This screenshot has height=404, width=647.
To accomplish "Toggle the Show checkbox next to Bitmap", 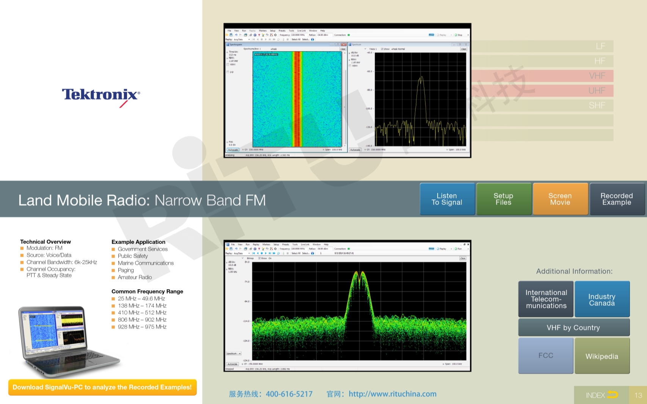I will [x=259, y=258].
